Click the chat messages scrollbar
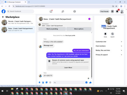 tap(91, 62)
